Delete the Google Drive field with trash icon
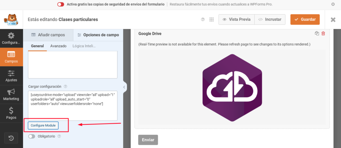Image resolution: width=341 pixels, height=148 pixels. pyautogui.click(x=323, y=34)
